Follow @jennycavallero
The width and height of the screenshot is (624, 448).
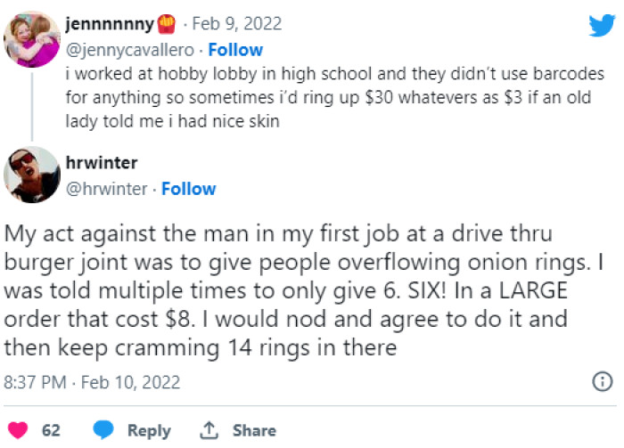(235, 49)
